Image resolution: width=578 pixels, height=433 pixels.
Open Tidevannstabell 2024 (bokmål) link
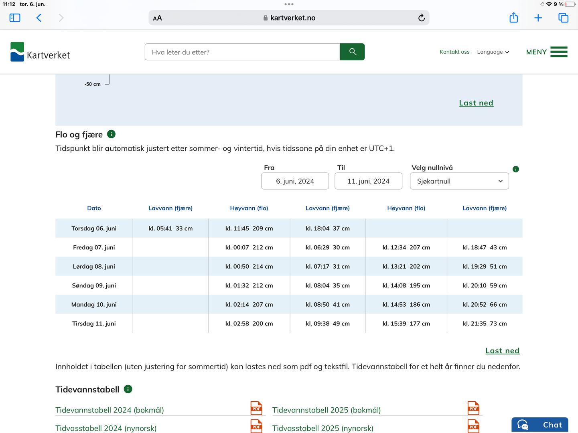[x=110, y=410]
